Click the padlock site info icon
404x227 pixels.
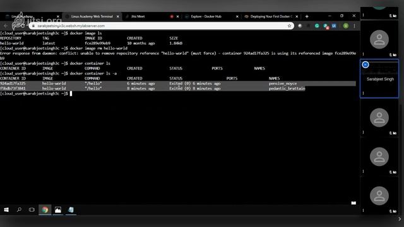33,26
